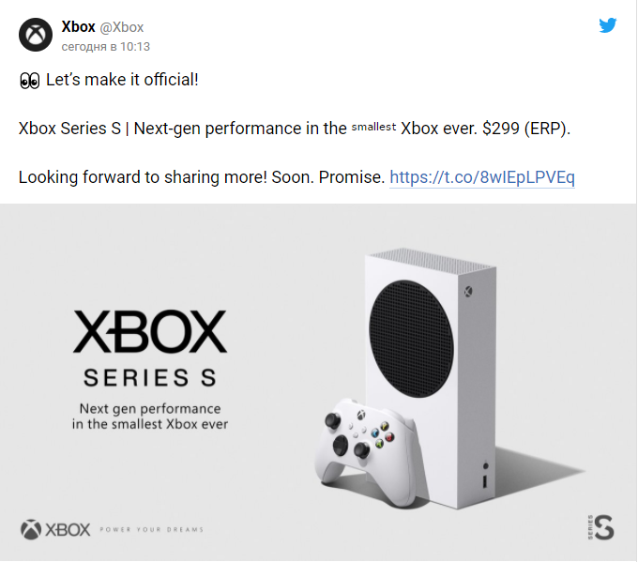
Task: Click the "$299 (ERP)" price text
Action: coord(524,129)
